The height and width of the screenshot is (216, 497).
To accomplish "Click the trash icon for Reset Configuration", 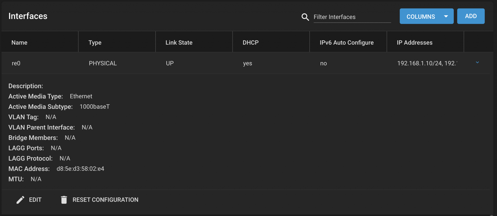I will click(64, 200).
